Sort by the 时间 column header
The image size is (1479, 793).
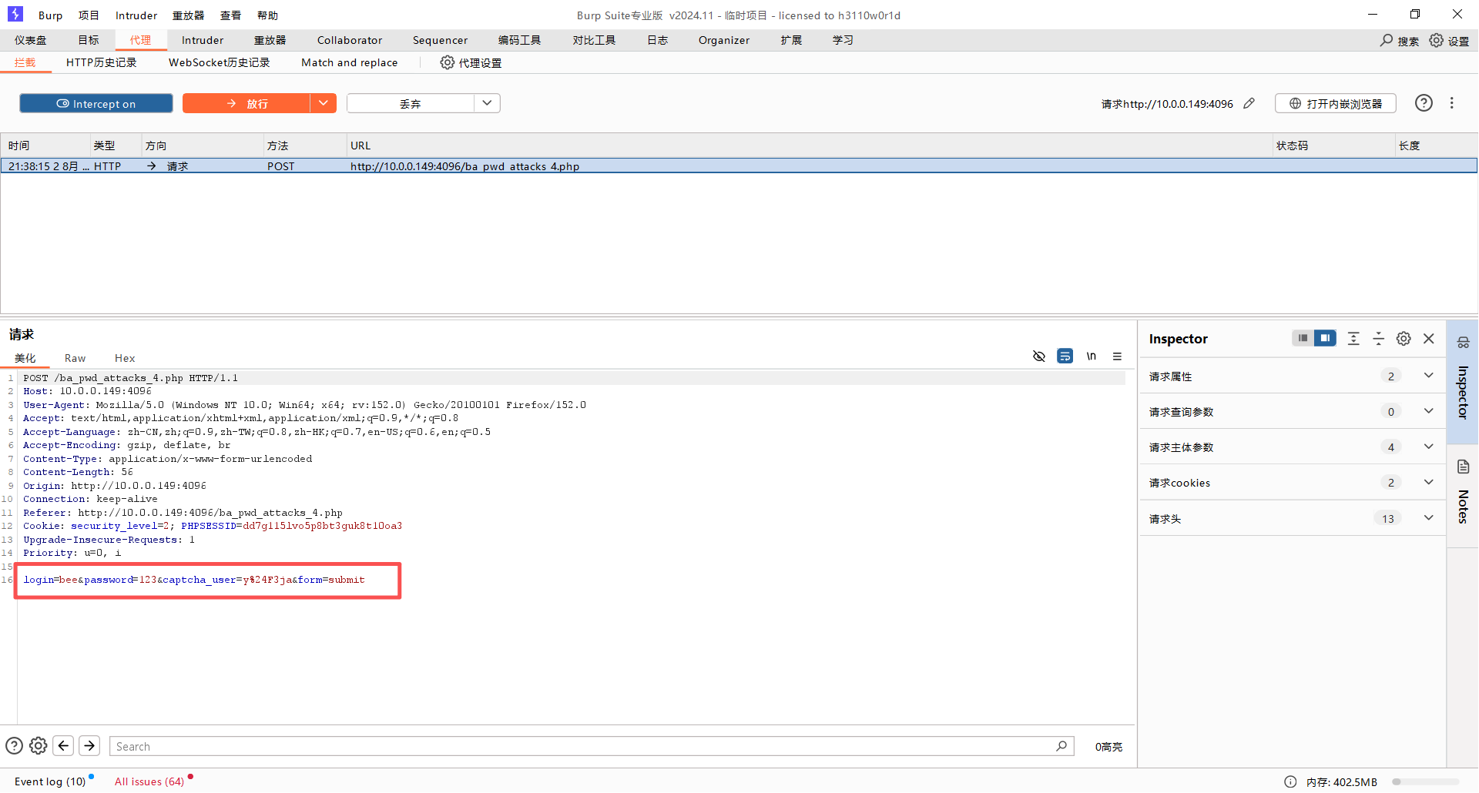(x=46, y=146)
